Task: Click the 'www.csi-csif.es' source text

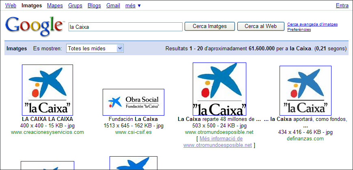Action: [133, 132]
